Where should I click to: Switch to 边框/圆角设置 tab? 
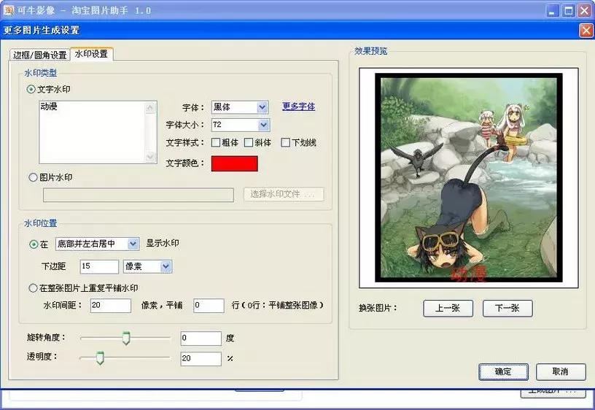(x=40, y=55)
